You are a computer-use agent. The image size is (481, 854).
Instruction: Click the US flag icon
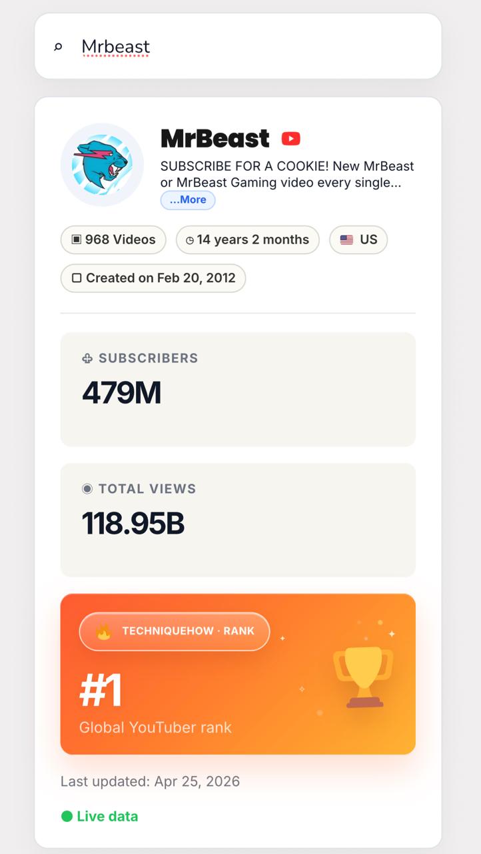(346, 240)
